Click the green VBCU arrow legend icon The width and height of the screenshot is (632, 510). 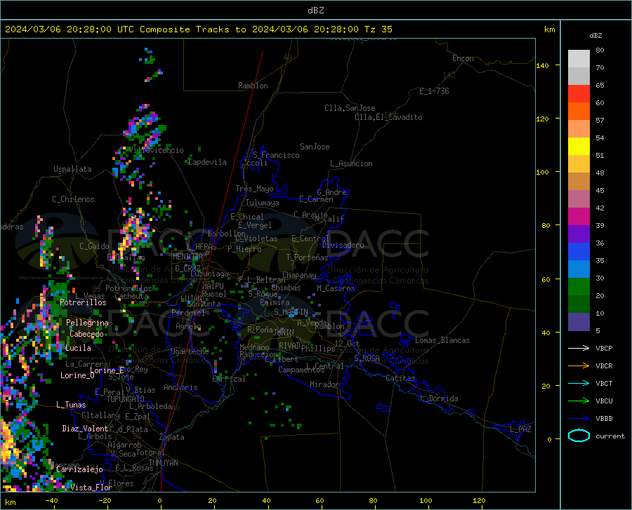click(x=579, y=401)
